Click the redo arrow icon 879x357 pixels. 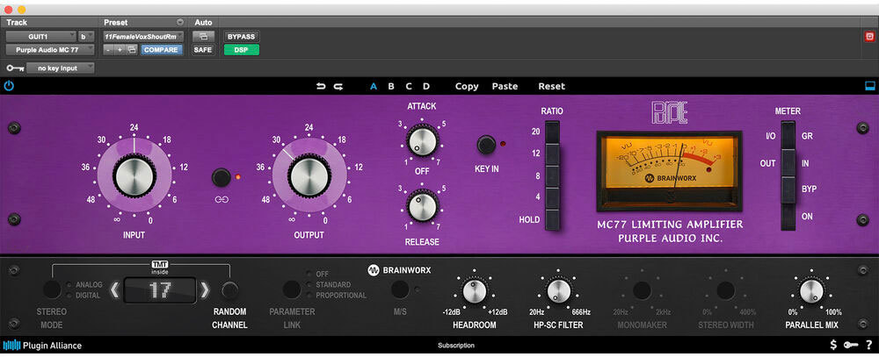pos(338,86)
